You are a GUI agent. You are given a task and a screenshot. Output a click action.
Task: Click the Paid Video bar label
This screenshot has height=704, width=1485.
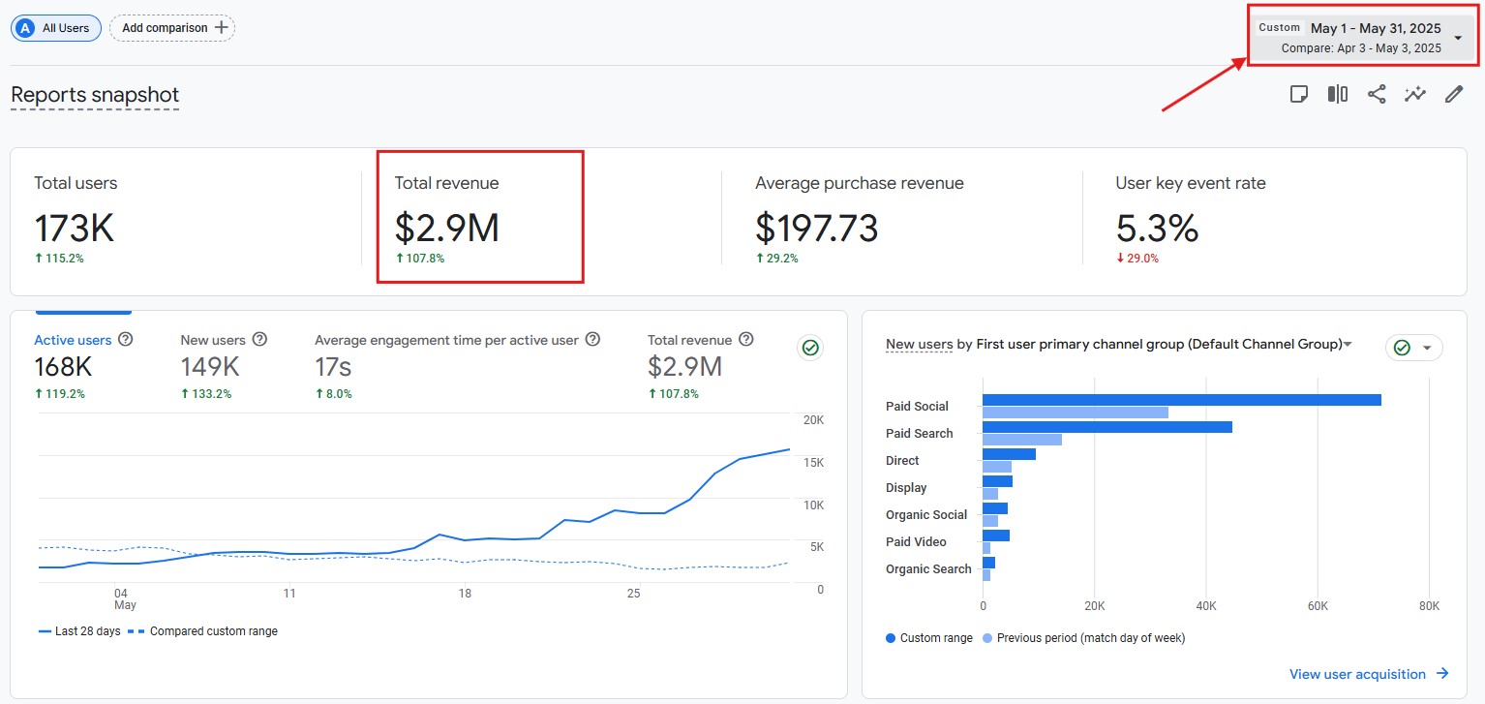click(x=916, y=542)
